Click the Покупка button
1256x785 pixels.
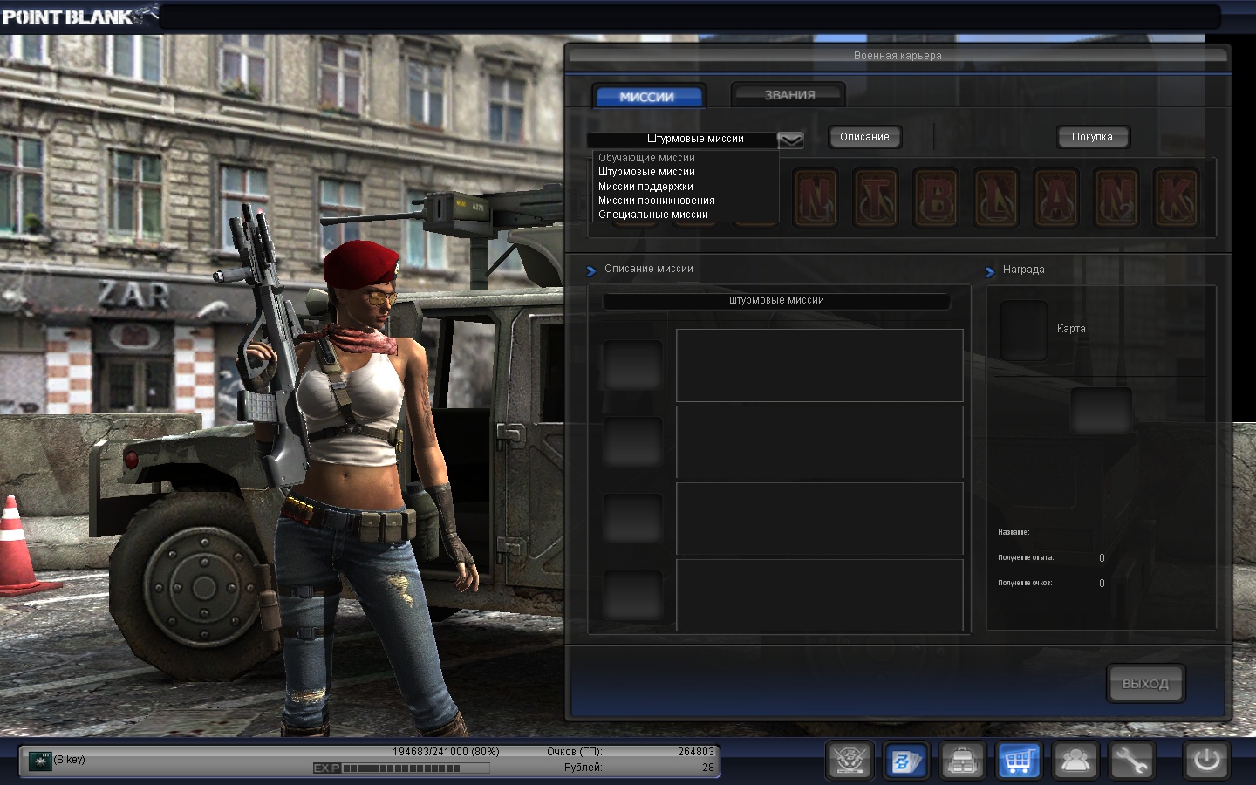(x=1092, y=137)
